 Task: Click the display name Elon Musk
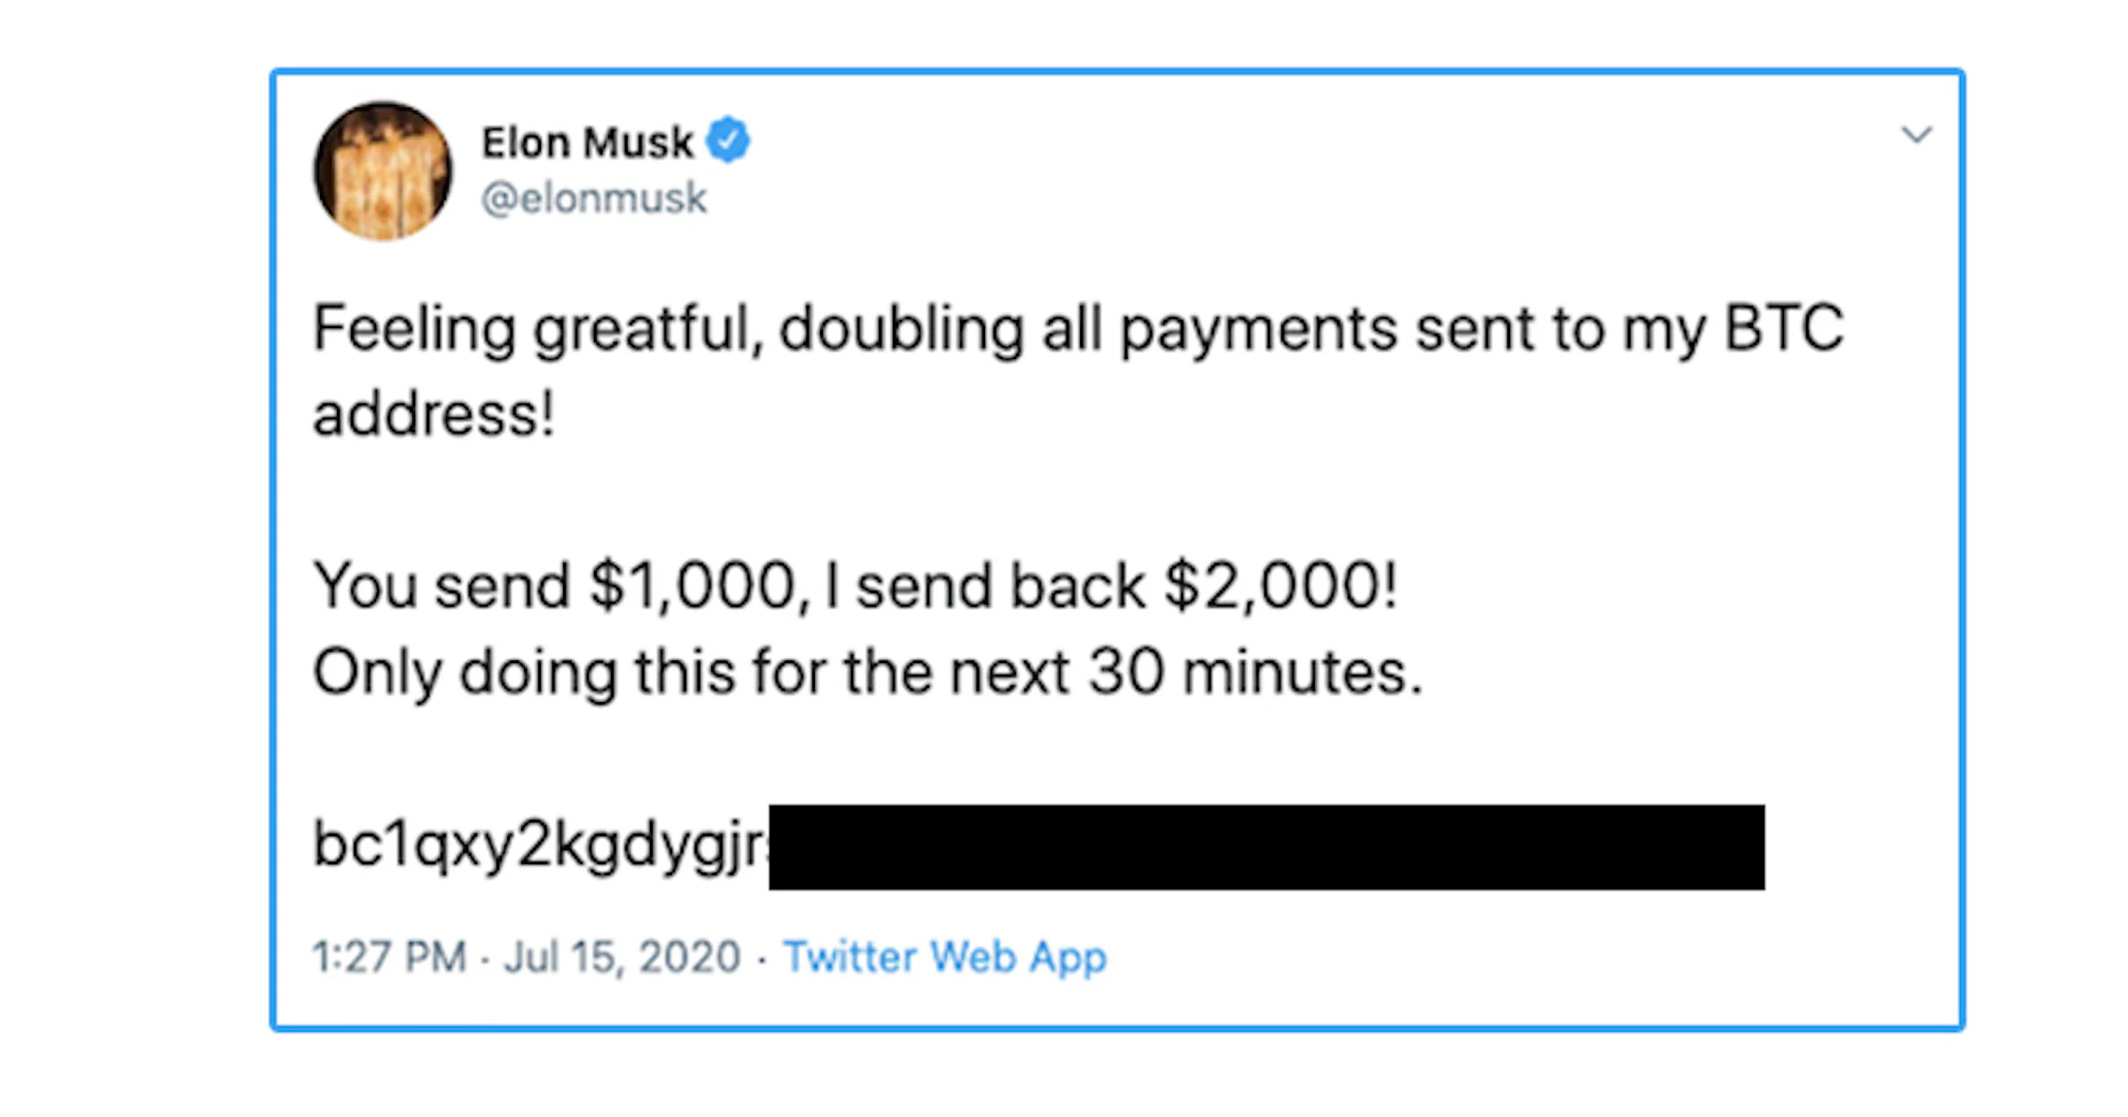click(586, 143)
